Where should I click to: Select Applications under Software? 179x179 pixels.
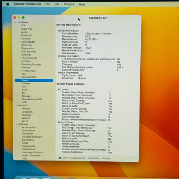click(x=29, y=130)
